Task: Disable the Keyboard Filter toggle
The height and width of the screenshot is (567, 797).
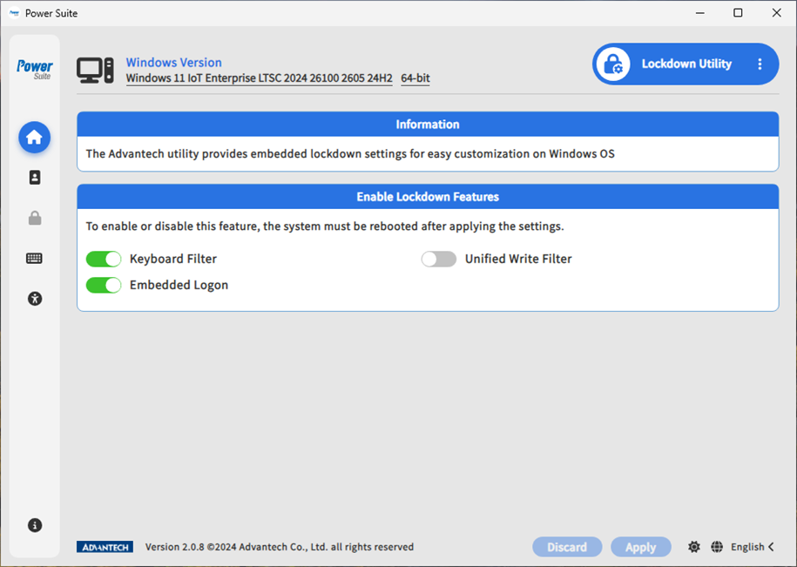Action: coord(104,259)
